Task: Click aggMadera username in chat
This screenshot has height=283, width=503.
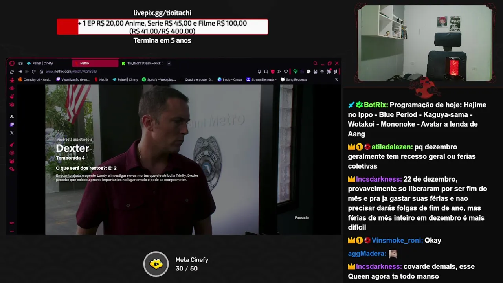Action: pyautogui.click(x=367, y=254)
